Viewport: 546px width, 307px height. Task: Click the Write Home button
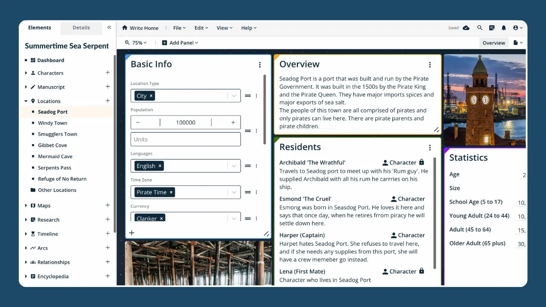pyautogui.click(x=140, y=28)
